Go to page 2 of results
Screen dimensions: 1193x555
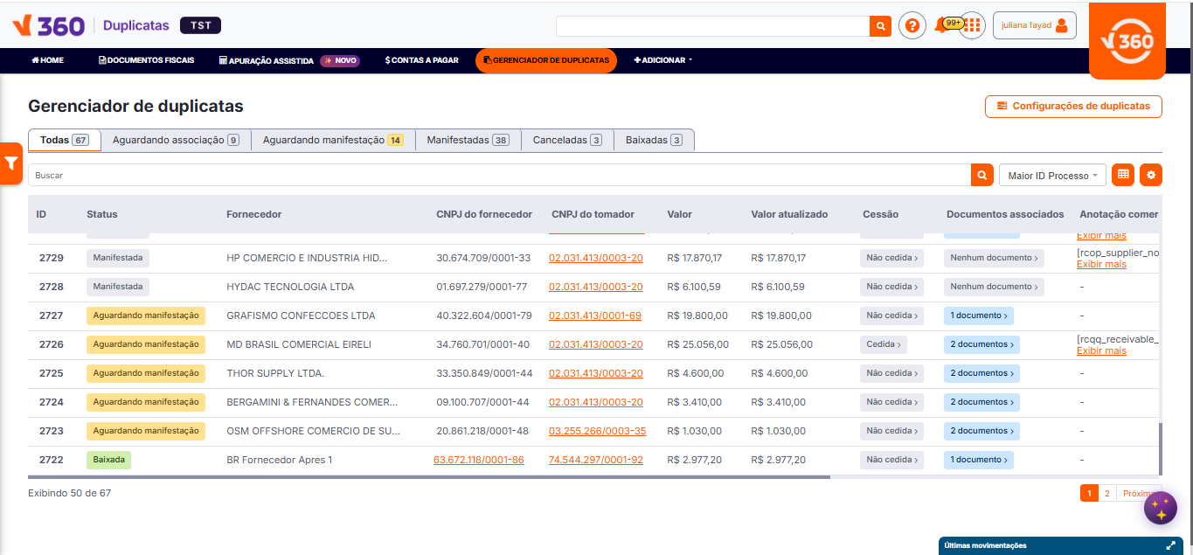coord(1106,494)
